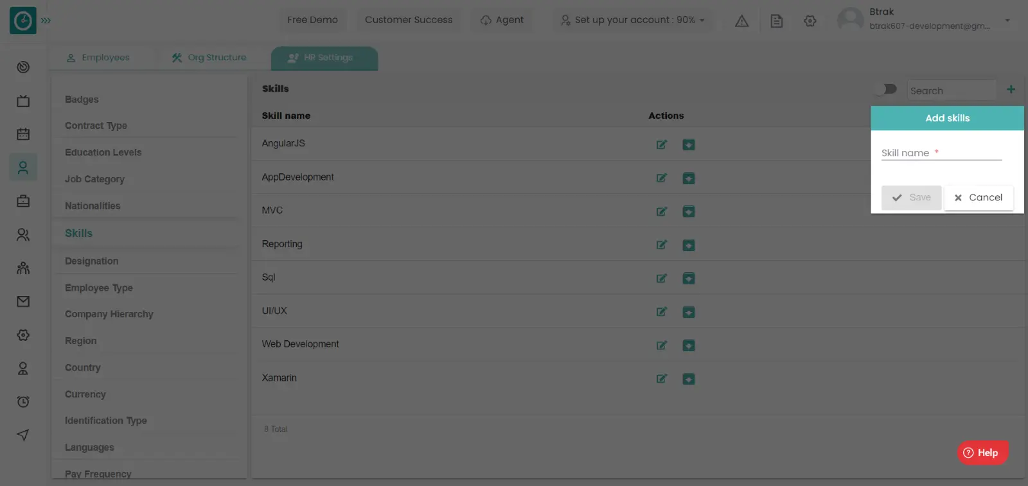Image resolution: width=1028 pixels, height=486 pixels.
Task: Select the HR person sidebar icon
Action: [23, 168]
